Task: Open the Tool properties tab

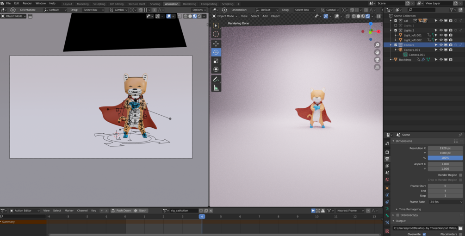Action: click(x=387, y=143)
